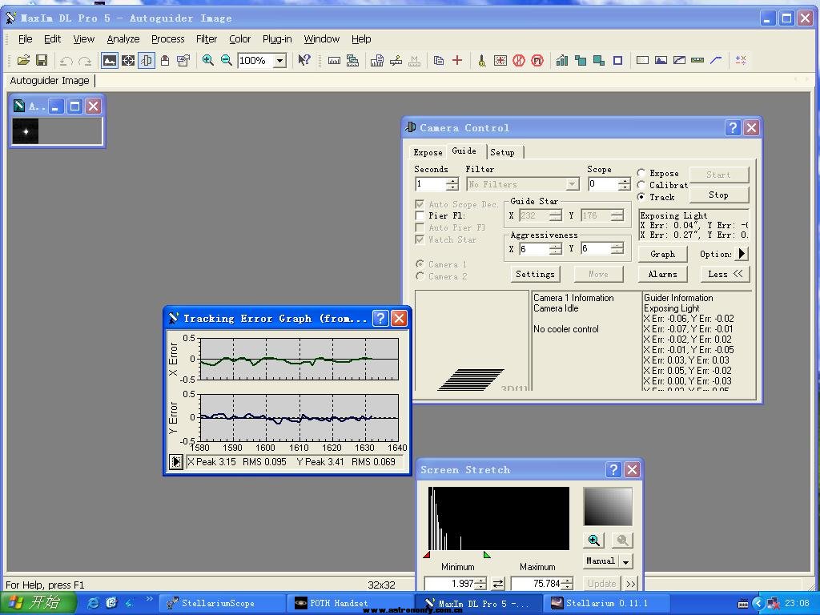Open the File menu

pos(25,38)
